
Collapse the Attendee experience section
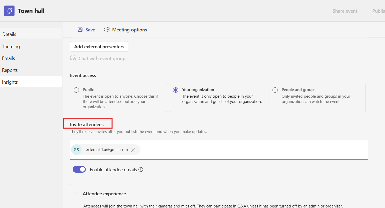tap(77, 194)
